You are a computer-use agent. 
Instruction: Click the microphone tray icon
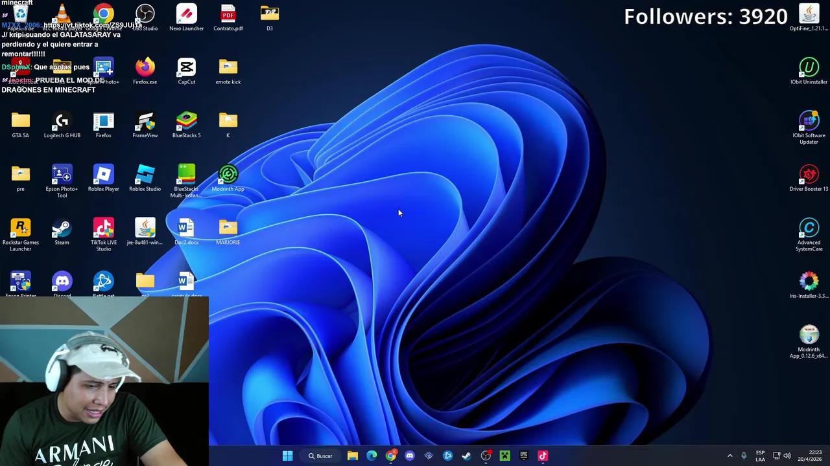744,456
